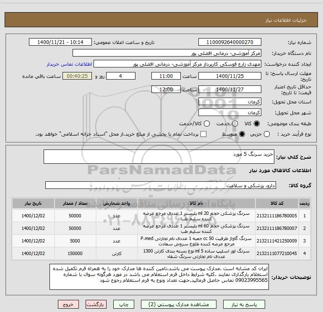Click quantity 150000 in row 4
323x312 pixels.
75,253
